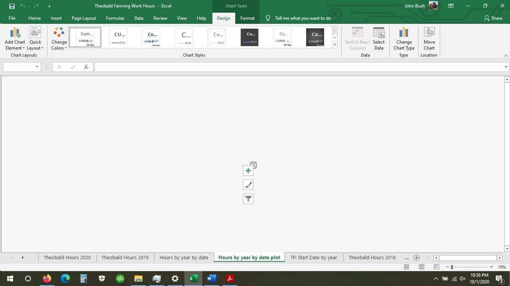
Task: Switch to the Data ribbon tab
Action: (x=139, y=18)
